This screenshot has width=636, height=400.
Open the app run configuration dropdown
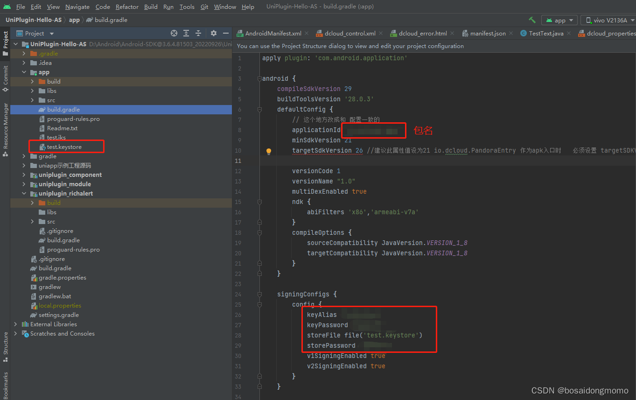(x=559, y=20)
